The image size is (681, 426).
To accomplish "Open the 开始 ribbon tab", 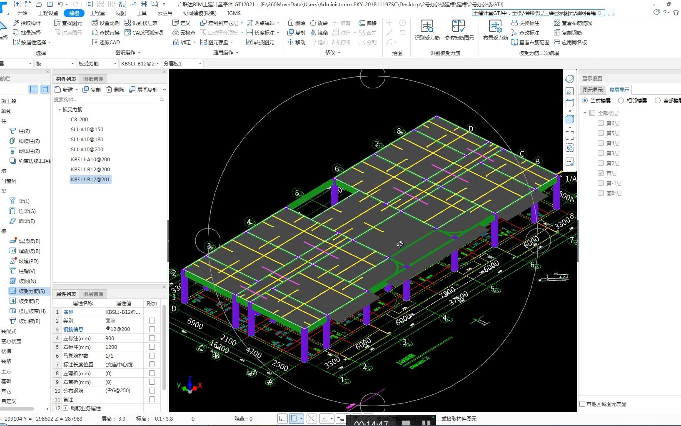I will (22, 13).
